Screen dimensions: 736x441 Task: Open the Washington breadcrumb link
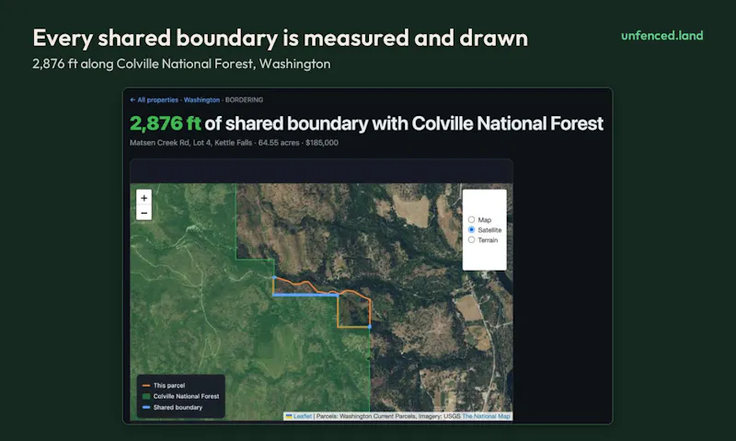pyautogui.click(x=201, y=99)
